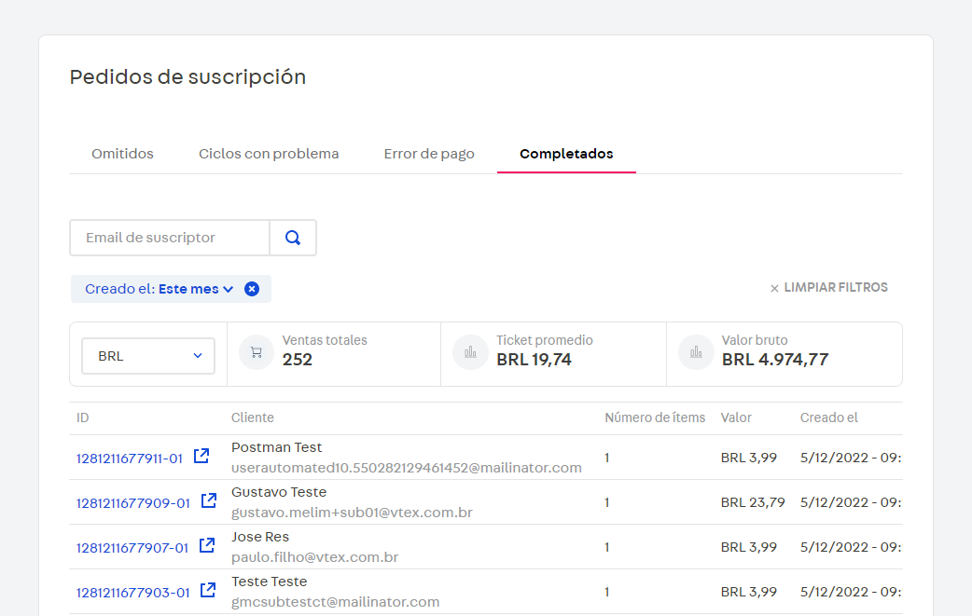Click the shopping cart icon beside Ventas totales
The height and width of the screenshot is (616, 972).
click(256, 351)
